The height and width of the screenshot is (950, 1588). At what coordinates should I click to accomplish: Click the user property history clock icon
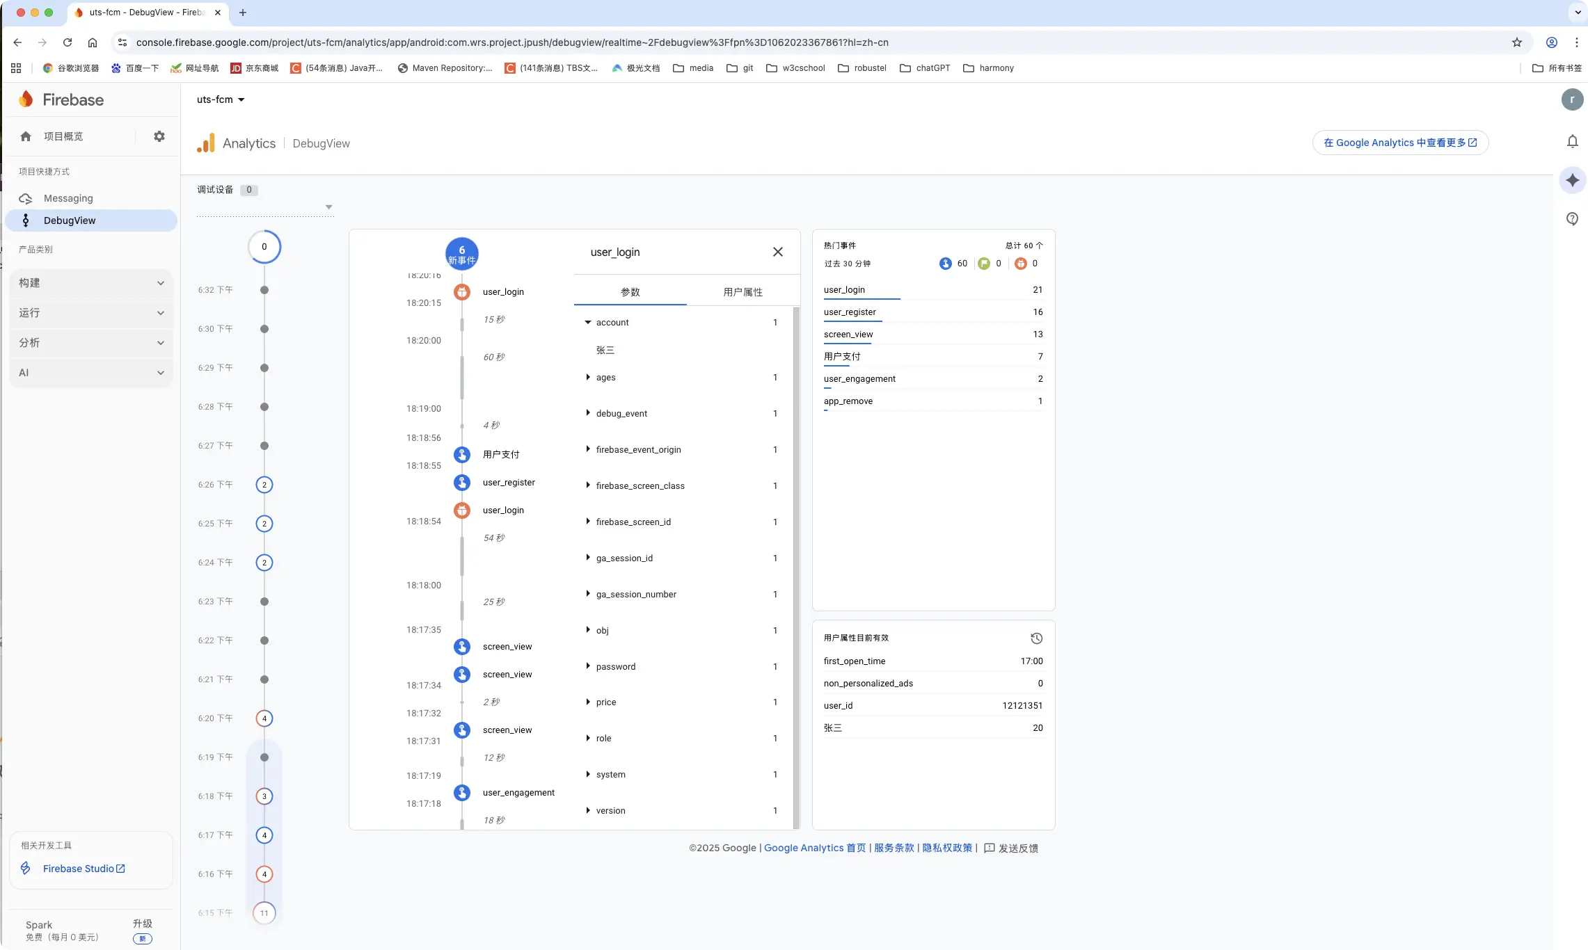[x=1036, y=638]
